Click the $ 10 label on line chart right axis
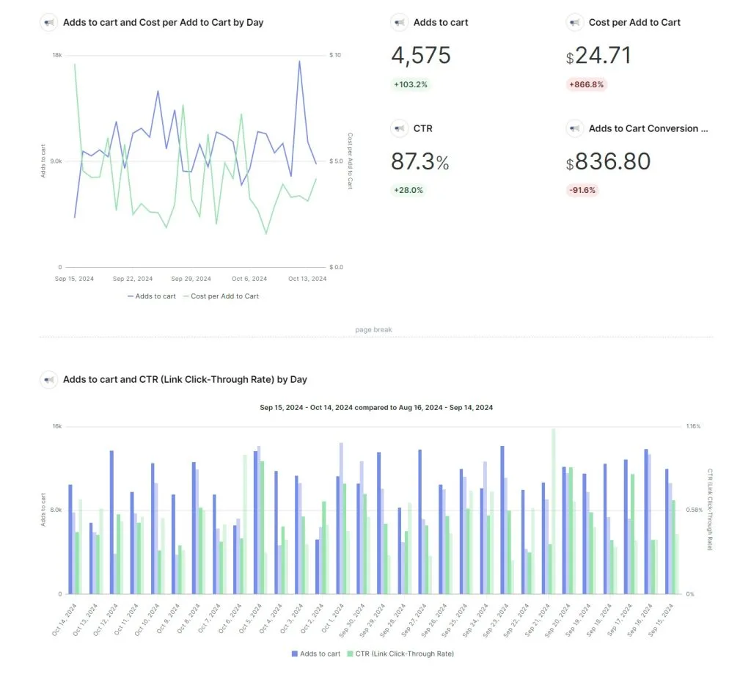 tap(335, 55)
